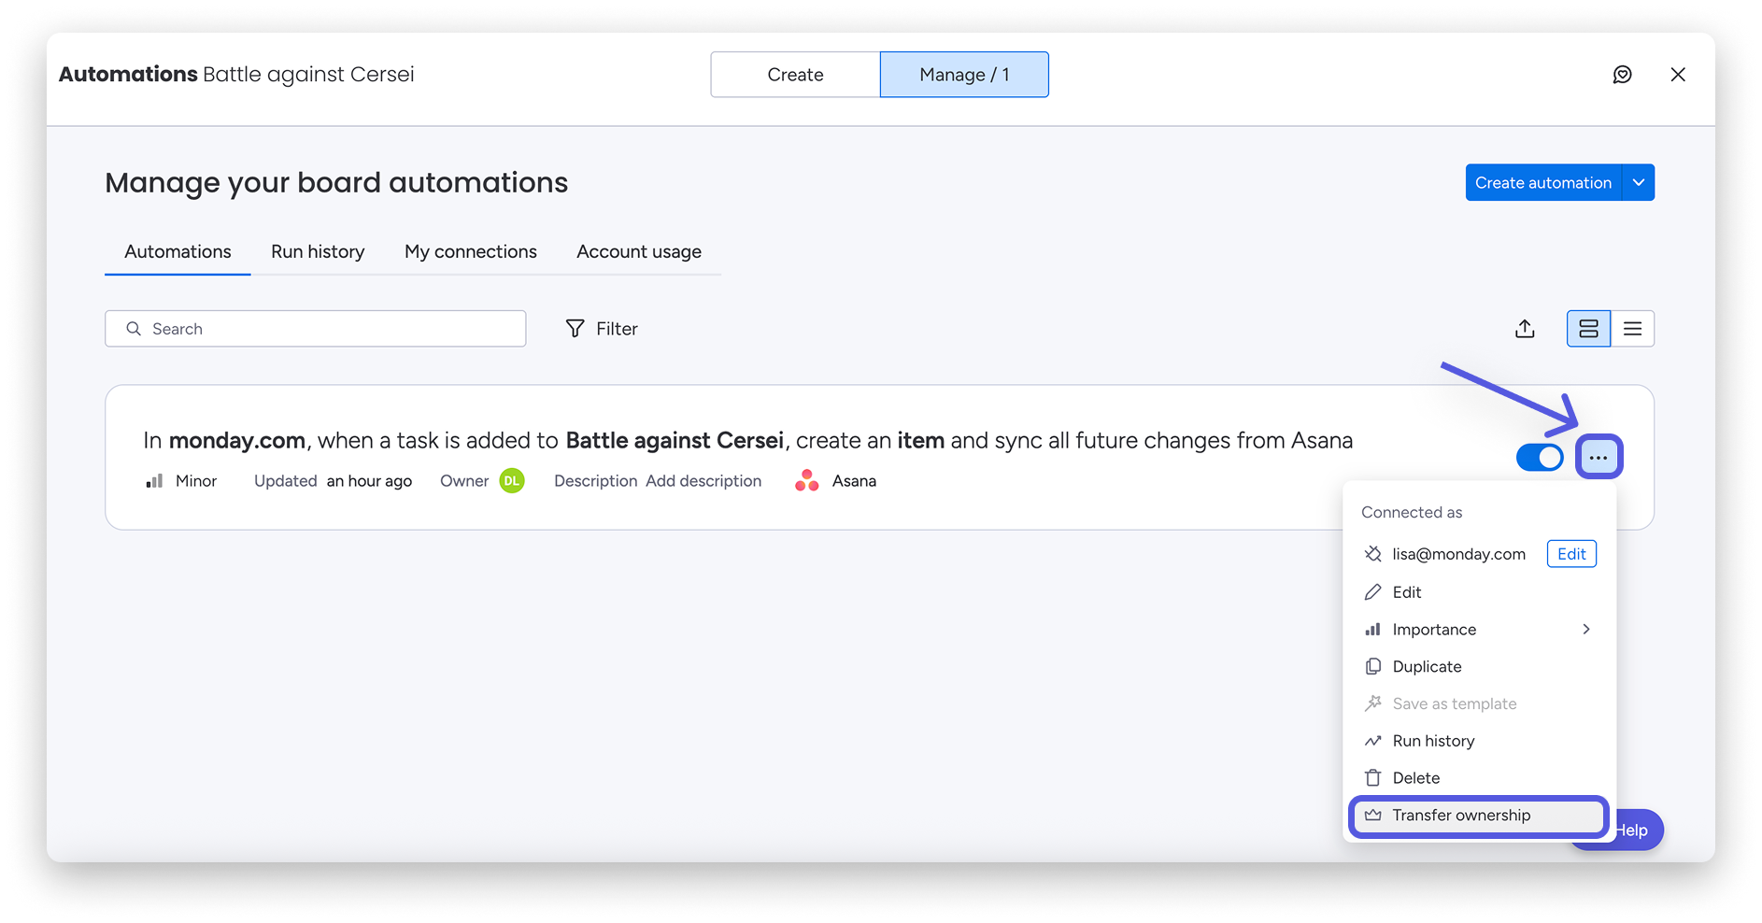Click the Asana logo icon
Image resolution: width=1762 pixels, height=923 pixels.
coord(806,481)
